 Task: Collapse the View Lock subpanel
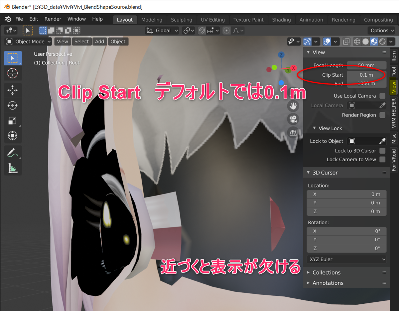(x=327, y=128)
